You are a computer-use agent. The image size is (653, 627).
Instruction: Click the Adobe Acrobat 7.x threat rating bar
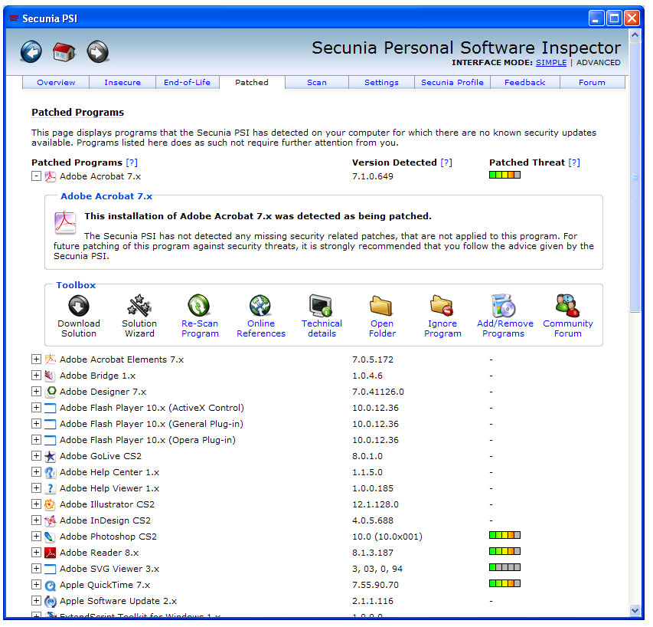pos(504,176)
